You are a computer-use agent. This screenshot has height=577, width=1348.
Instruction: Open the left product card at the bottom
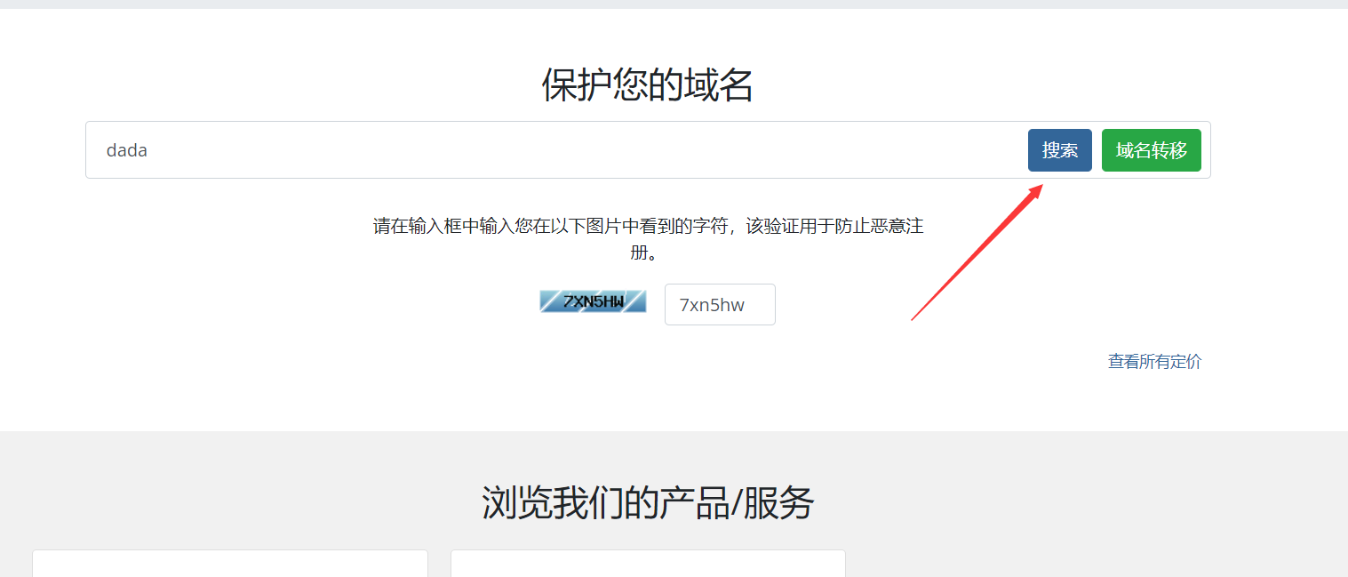coord(230,564)
